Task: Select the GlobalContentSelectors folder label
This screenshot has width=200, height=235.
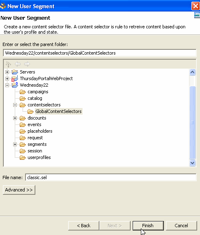Action: pos(58,111)
